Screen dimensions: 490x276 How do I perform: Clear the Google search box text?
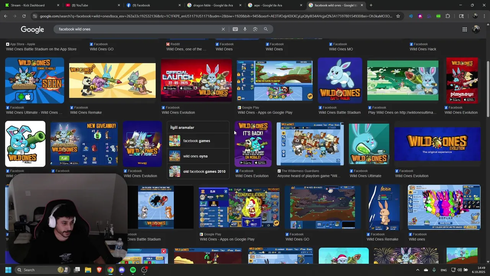(x=223, y=29)
